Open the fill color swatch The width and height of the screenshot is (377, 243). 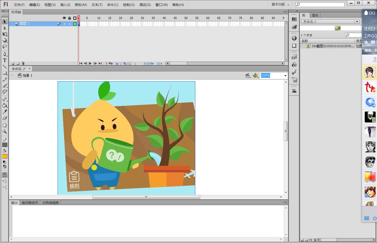click(x=5, y=156)
